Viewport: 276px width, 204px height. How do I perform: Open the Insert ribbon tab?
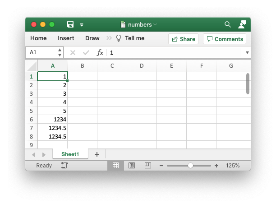click(x=66, y=38)
